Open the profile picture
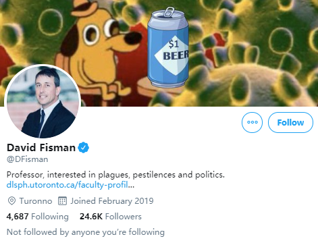The height and width of the screenshot is (245, 318). tap(43, 102)
